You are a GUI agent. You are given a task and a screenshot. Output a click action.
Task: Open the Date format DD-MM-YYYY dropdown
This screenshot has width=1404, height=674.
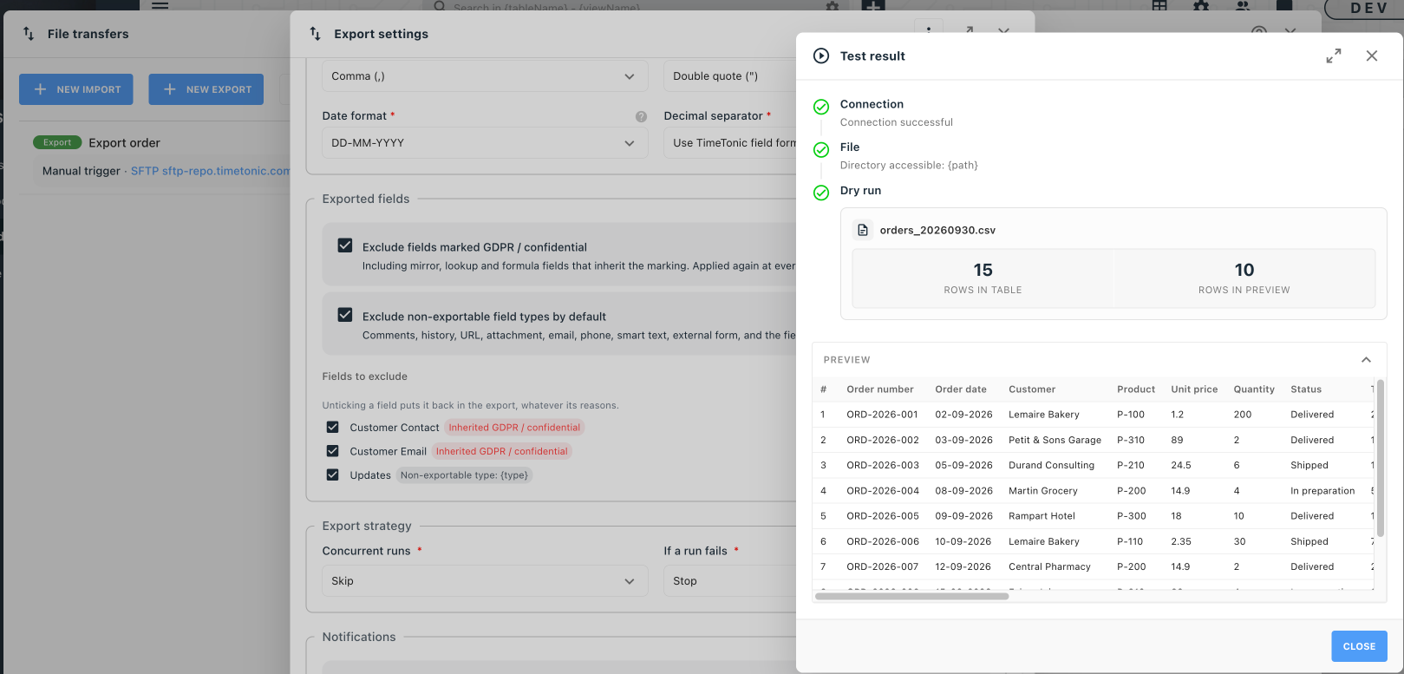pyautogui.click(x=485, y=143)
